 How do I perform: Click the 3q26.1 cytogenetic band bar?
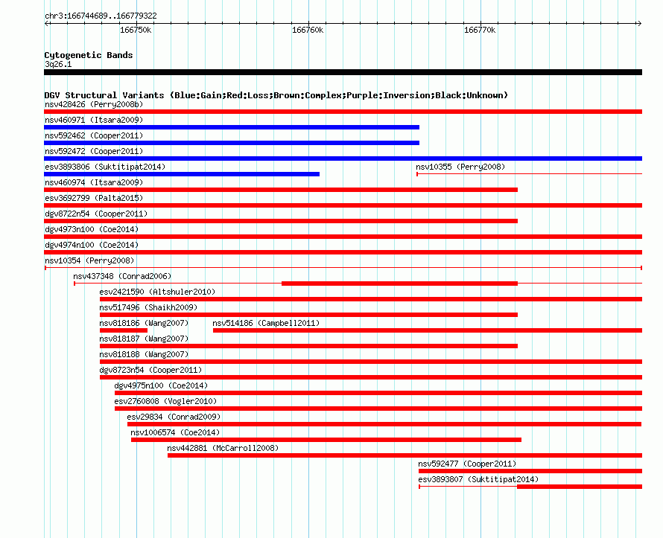[343, 72]
